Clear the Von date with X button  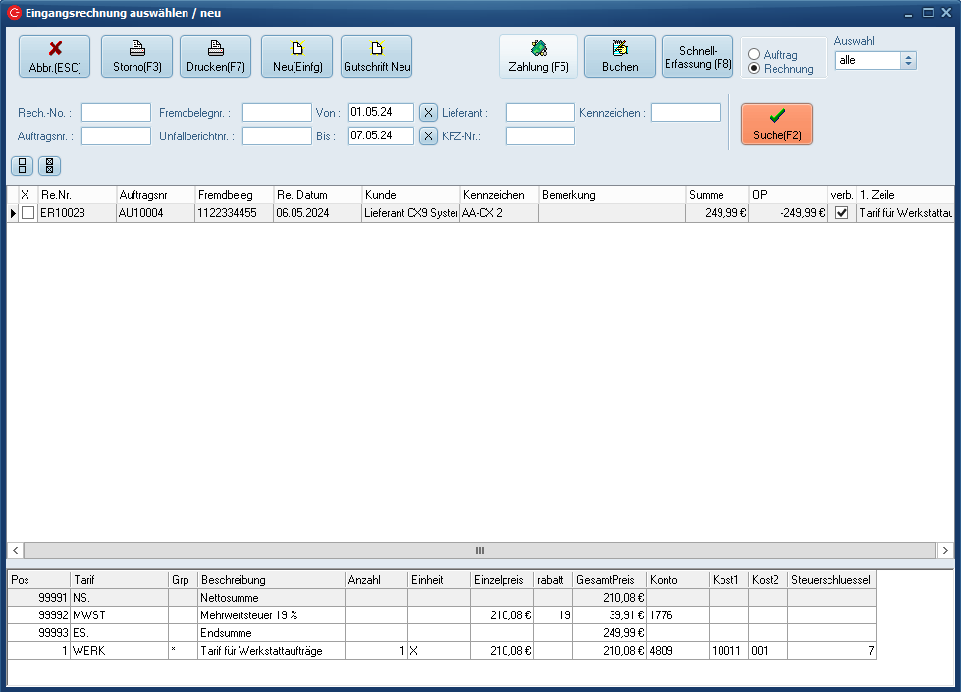tap(428, 113)
